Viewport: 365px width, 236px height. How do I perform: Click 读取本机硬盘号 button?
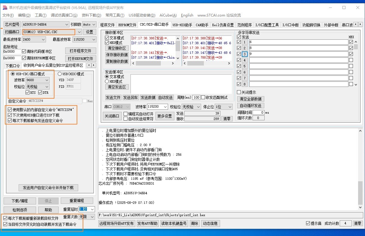[x=174, y=223]
